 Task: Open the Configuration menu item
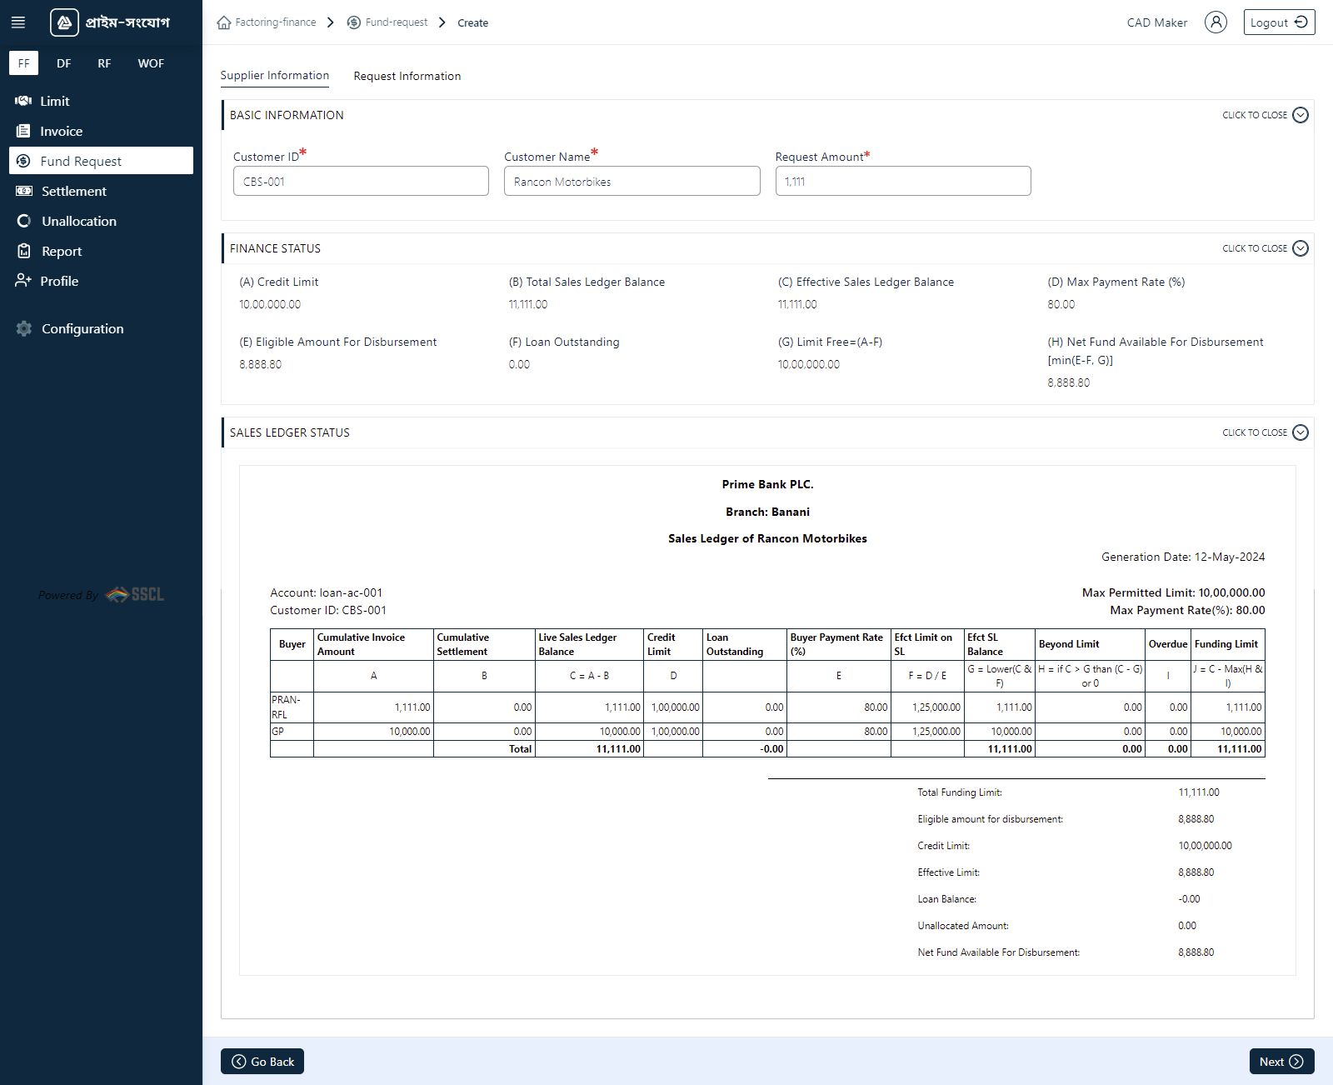[101, 328]
